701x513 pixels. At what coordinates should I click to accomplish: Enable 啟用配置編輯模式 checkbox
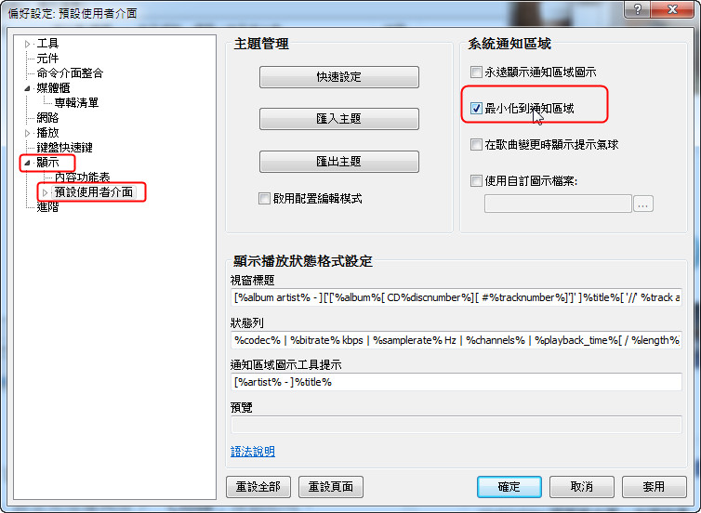pyautogui.click(x=264, y=198)
